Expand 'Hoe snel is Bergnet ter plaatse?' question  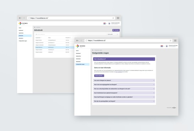pyautogui.click(x=124, y=80)
